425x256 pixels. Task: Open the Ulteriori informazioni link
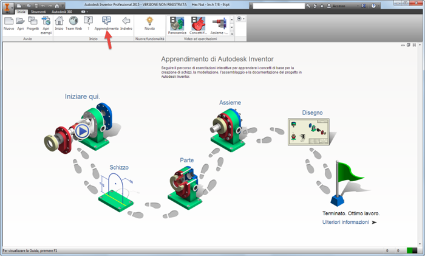click(x=345, y=222)
